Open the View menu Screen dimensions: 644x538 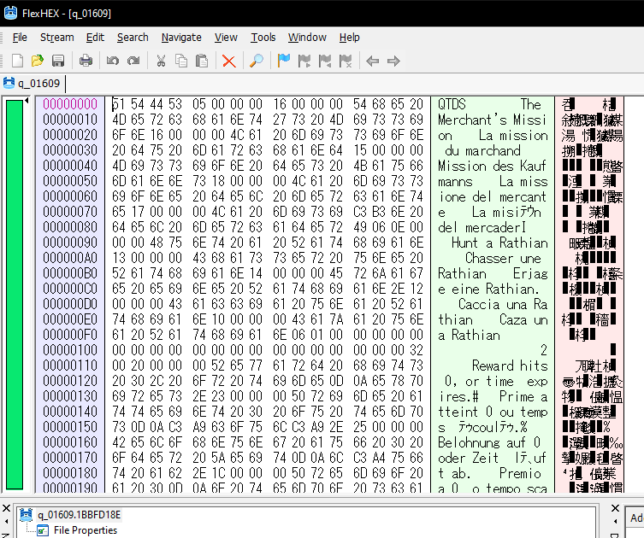point(226,38)
